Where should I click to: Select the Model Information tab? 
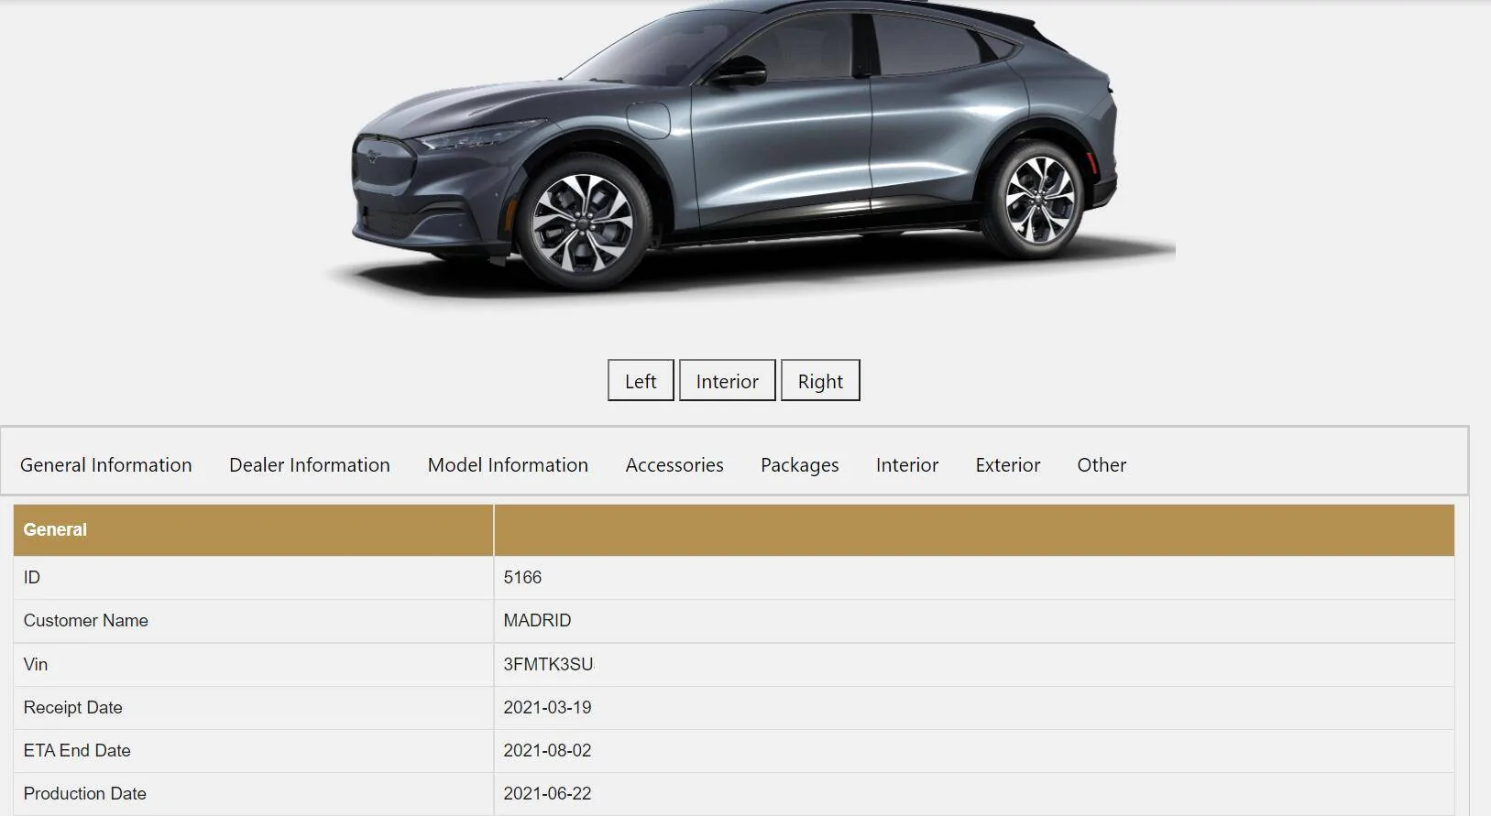pyautogui.click(x=508, y=464)
